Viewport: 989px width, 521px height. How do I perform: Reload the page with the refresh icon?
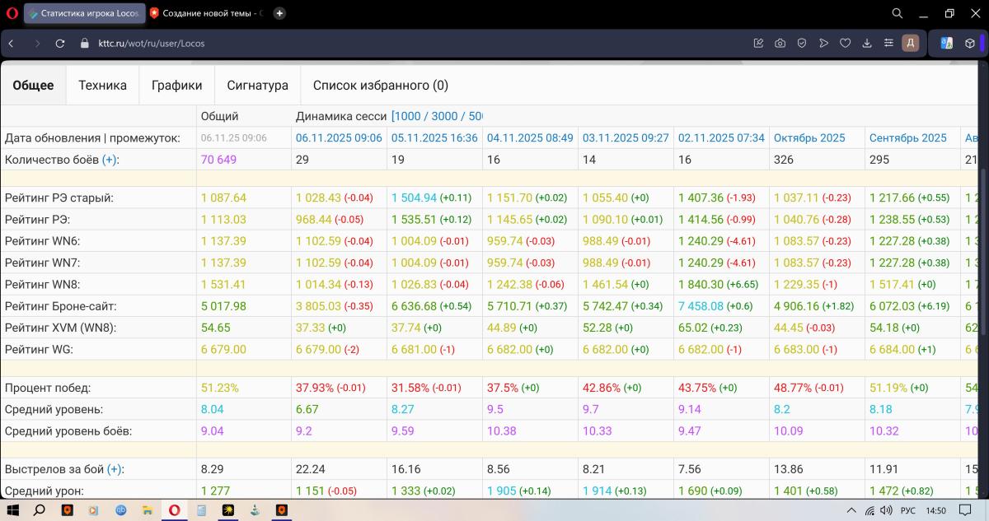(60, 44)
